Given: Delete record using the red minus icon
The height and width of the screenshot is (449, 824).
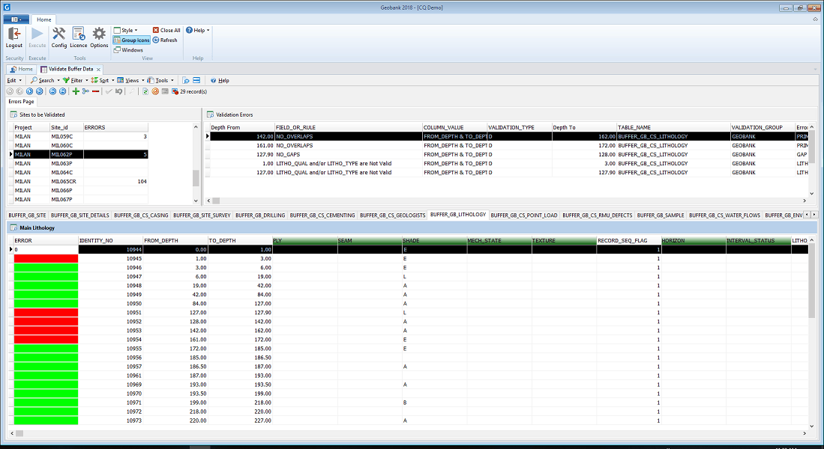Looking at the screenshot, I should pos(95,91).
